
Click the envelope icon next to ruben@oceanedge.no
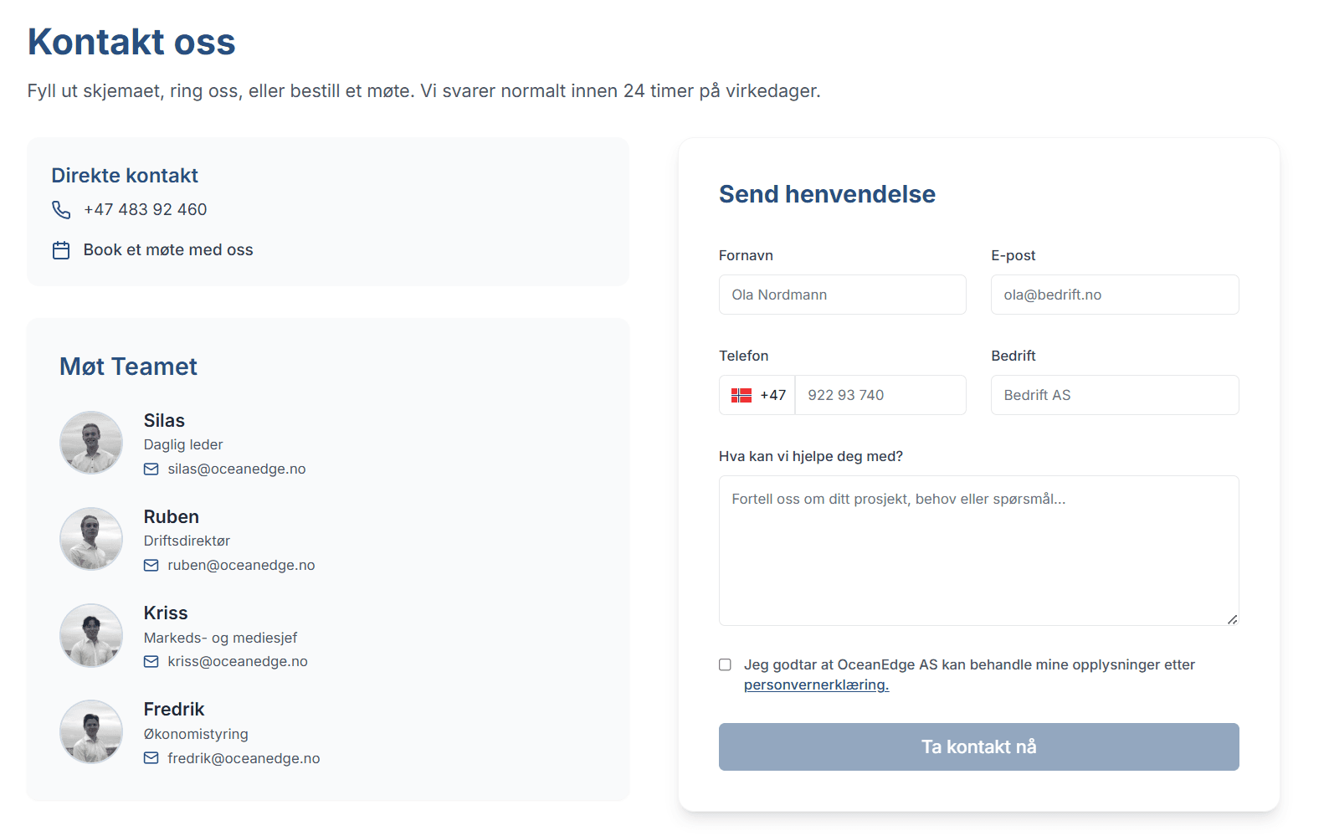click(x=151, y=566)
